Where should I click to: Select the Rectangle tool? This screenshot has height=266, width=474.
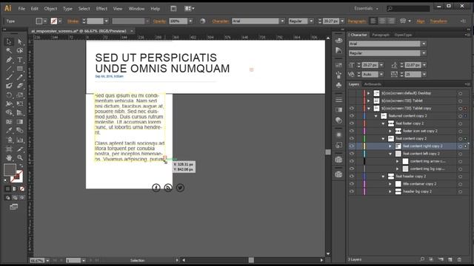pos(20,69)
